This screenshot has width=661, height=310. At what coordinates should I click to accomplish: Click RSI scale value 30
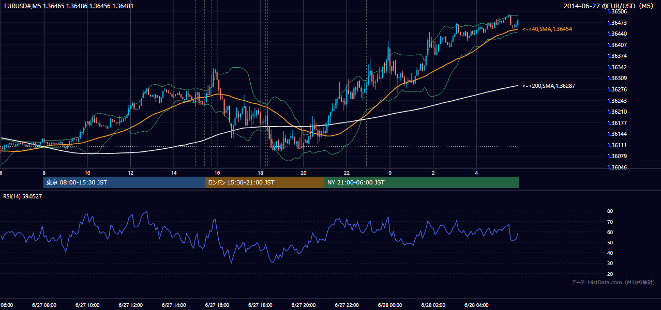(x=610, y=263)
